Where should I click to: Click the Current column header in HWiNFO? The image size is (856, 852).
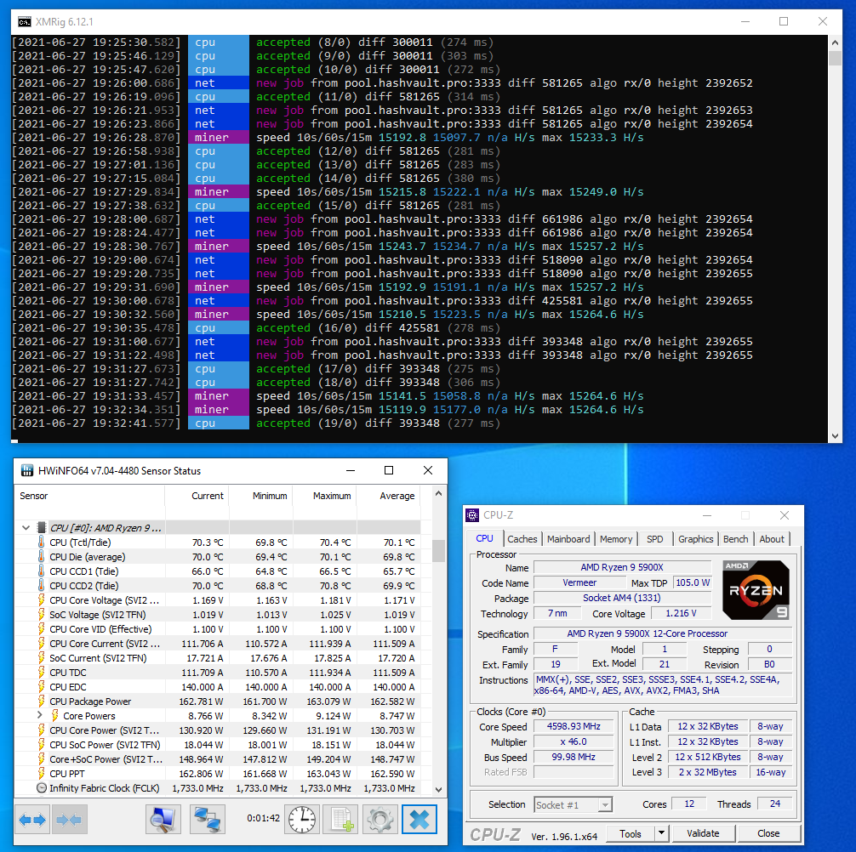tap(197, 496)
